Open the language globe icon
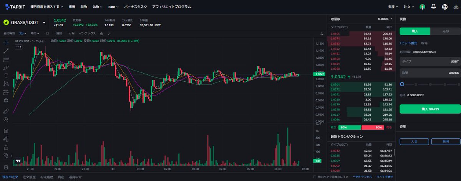This screenshot has height=181, width=461. [445, 7]
